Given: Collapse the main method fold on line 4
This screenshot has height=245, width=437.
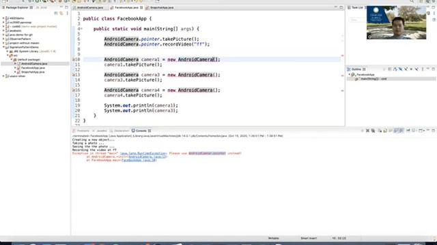Looking at the screenshot, I should 81,29.
